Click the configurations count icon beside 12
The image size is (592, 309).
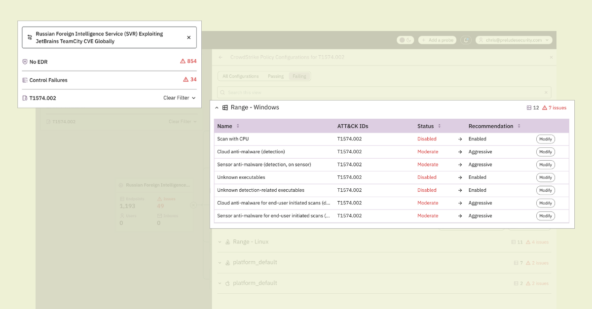(529, 107)
